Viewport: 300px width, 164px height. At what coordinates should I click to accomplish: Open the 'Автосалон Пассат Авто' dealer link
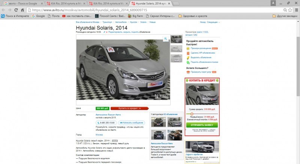tap(108, 115)
